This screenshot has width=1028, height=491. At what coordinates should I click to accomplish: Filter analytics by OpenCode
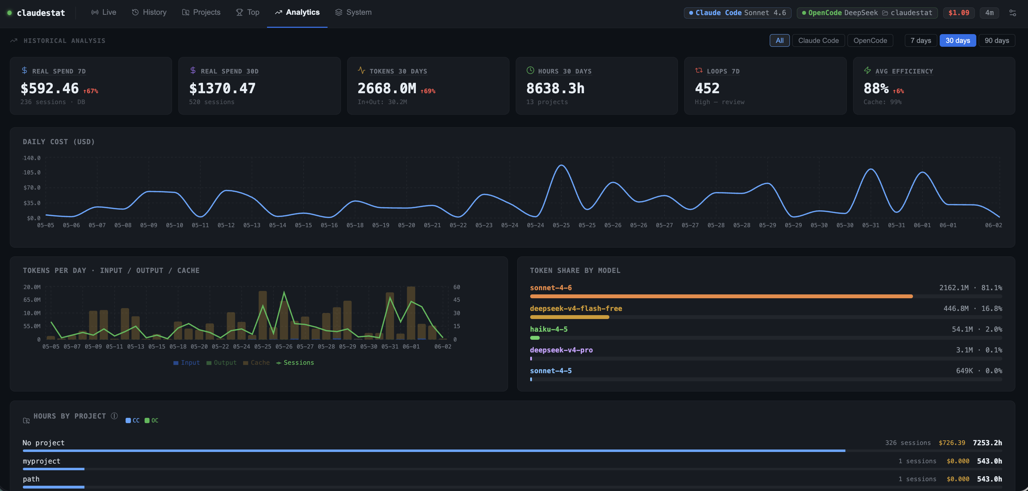tap(870, 40)
